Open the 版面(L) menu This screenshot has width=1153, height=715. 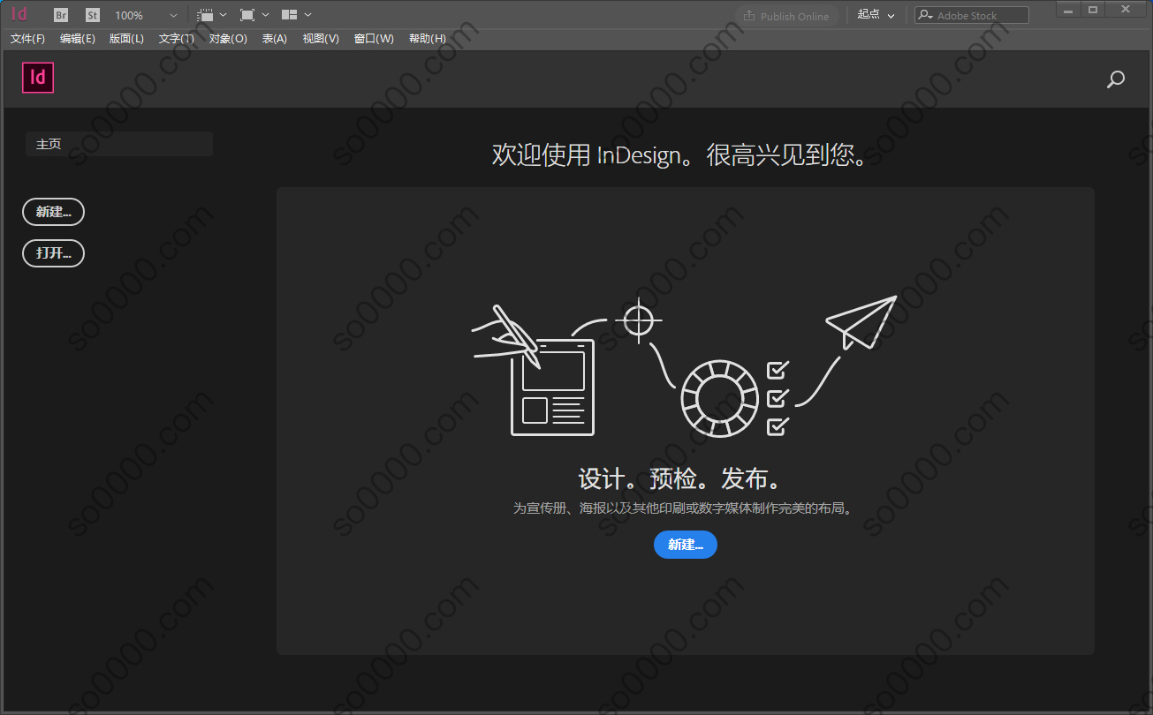point(126,39)
